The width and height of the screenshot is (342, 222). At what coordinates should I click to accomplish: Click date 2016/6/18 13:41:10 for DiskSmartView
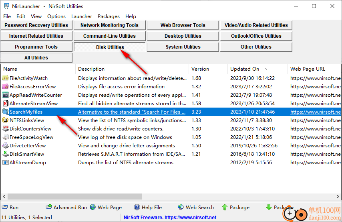pos(253,154)
